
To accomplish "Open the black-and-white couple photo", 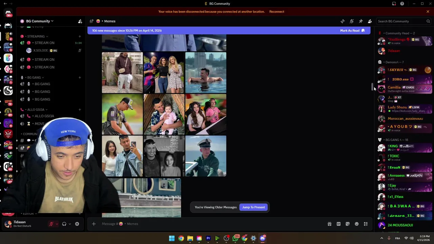I will [164, 156].
